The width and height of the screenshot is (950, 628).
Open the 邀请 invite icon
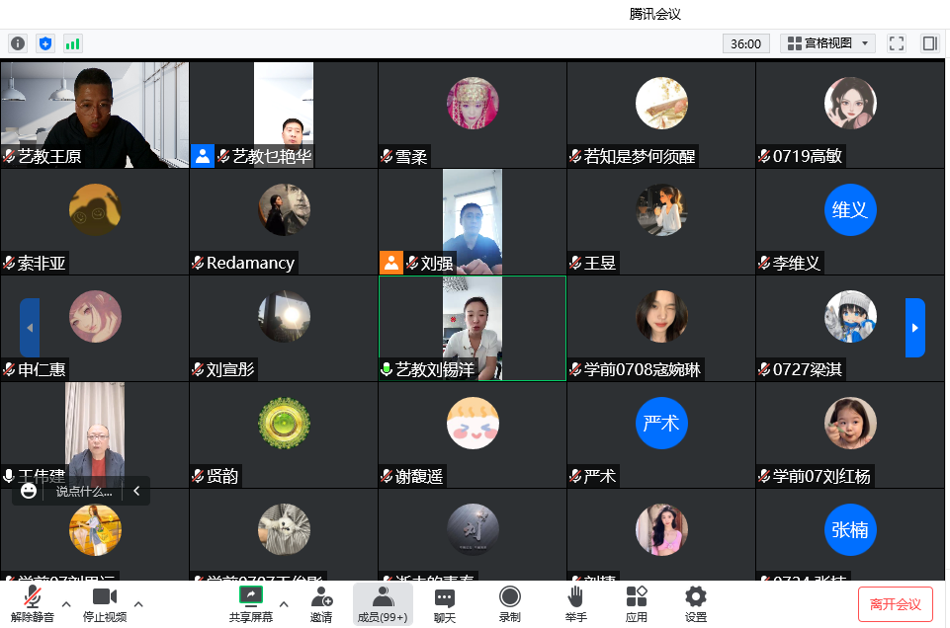coord(321,603)
